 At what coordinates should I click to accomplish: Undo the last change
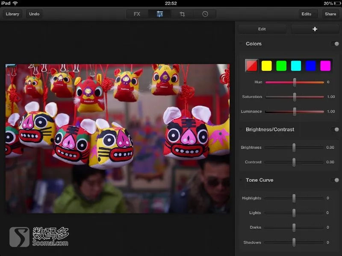[34, 14]
